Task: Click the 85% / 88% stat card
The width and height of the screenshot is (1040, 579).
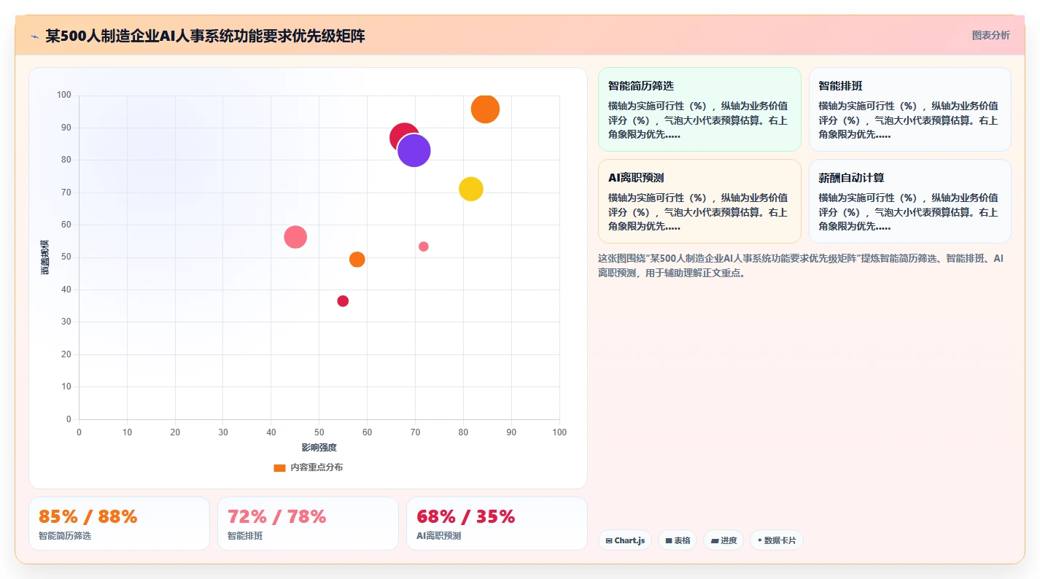Action: click(119, 524)
